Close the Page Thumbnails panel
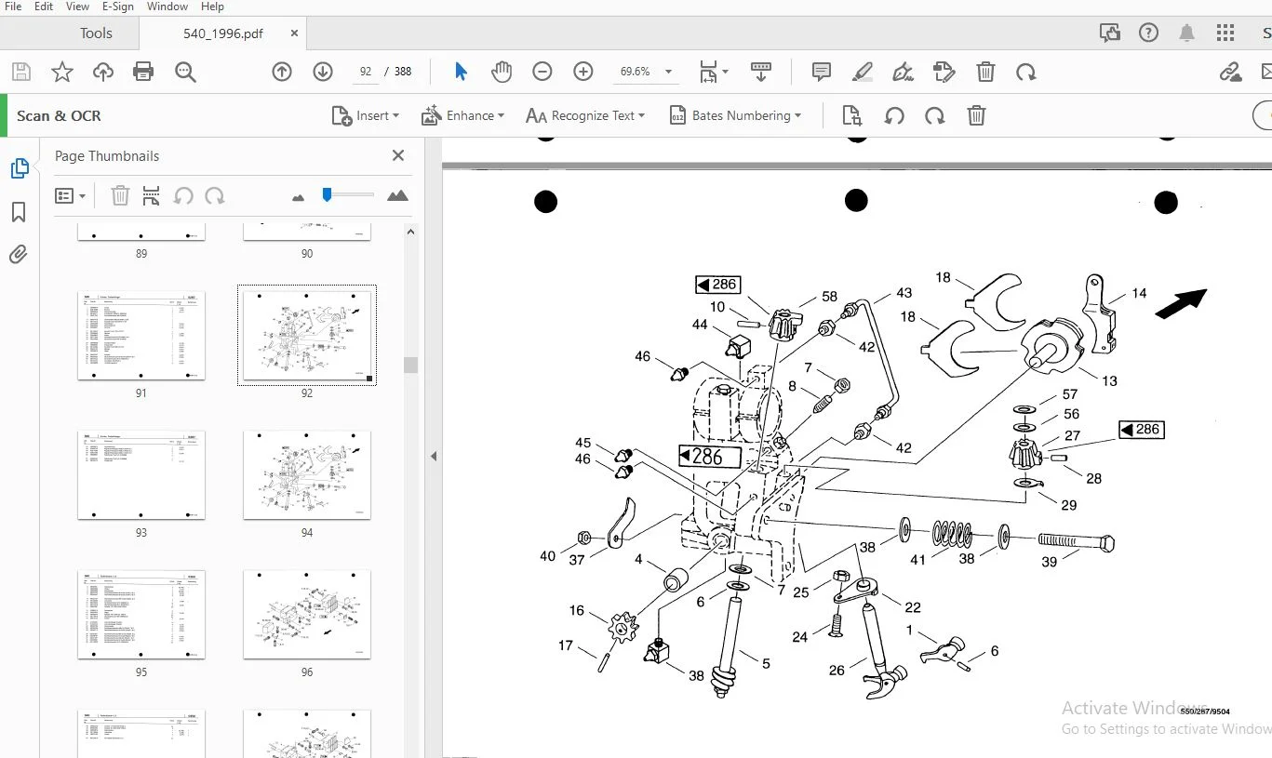The width and height of the screenshot is (1272, 758). pyautogui.click(x=398, y=155)
